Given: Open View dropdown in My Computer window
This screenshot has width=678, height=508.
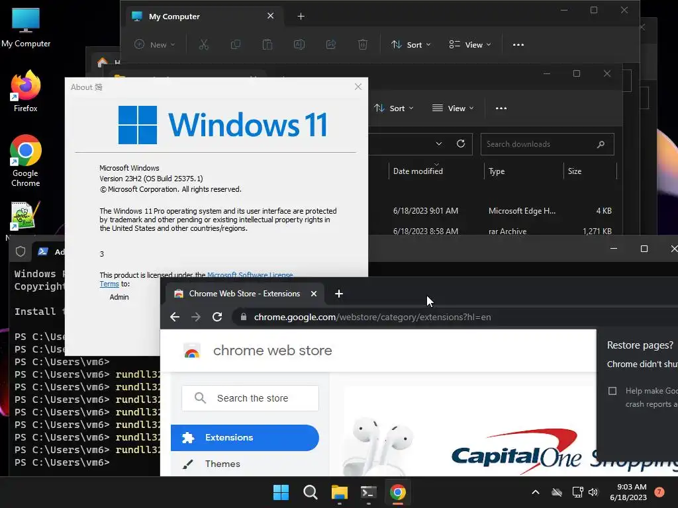Looking at the screenshot, I should 470,44.
